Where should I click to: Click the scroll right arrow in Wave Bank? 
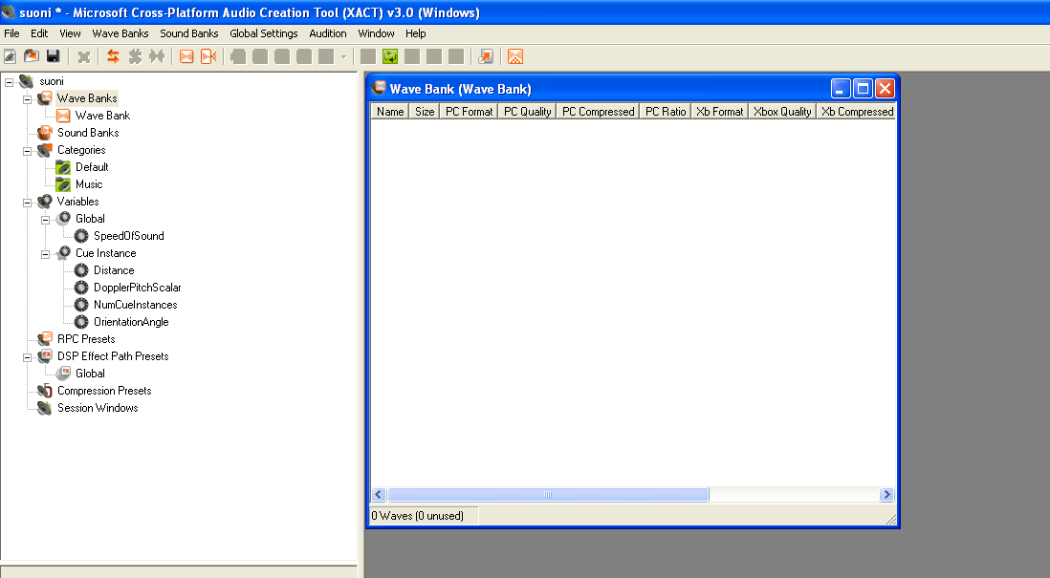click(886, 494)
